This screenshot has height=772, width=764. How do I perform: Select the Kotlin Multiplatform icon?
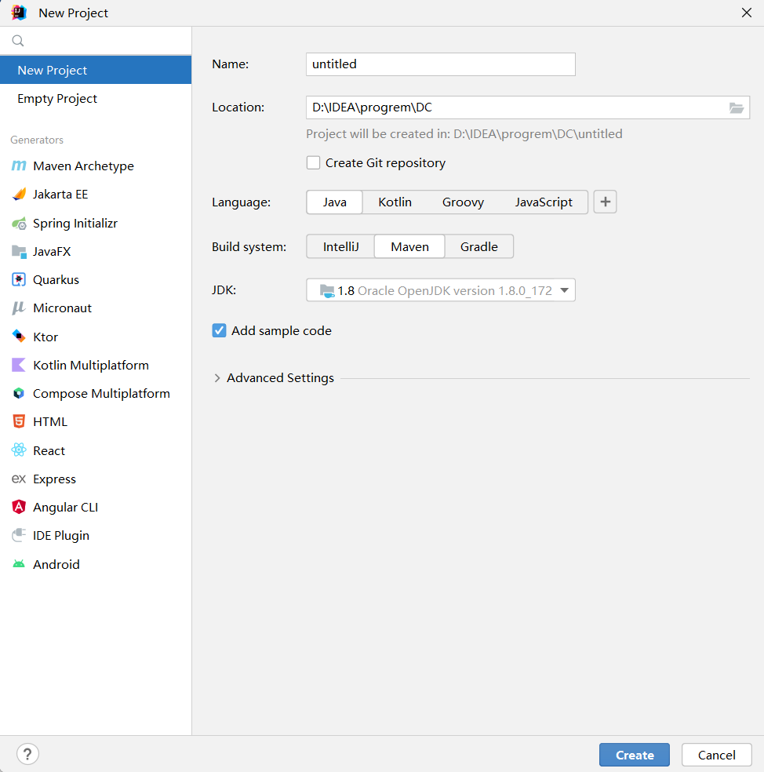click(19, 366)
